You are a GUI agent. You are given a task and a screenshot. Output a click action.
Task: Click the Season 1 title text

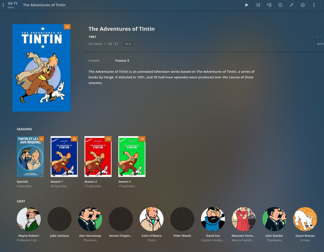(57, 182)
